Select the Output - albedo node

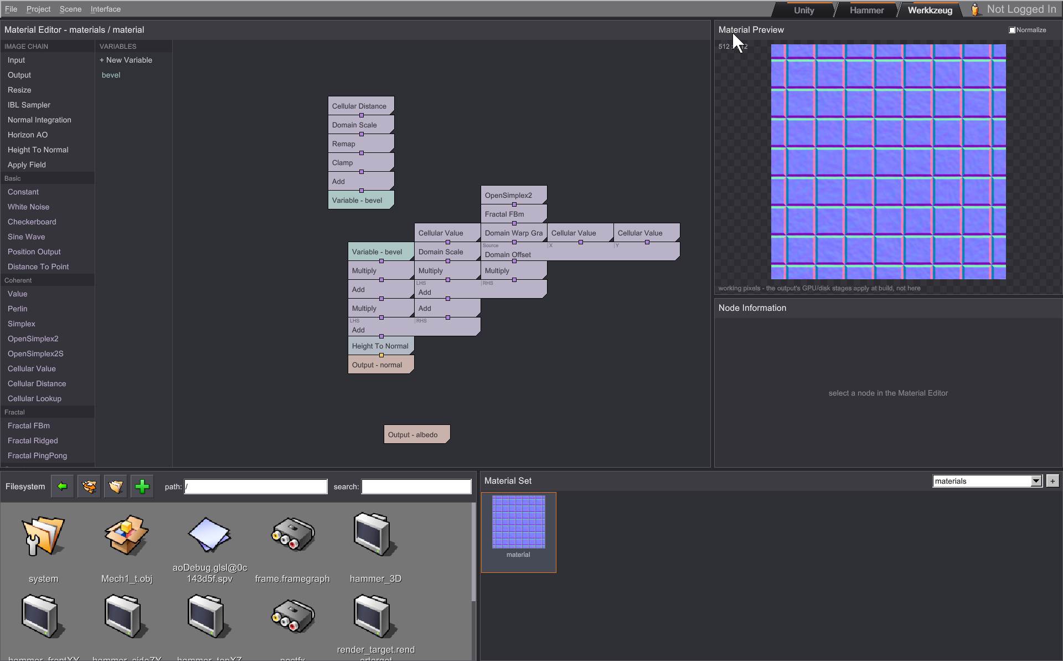tap(417, 434)
